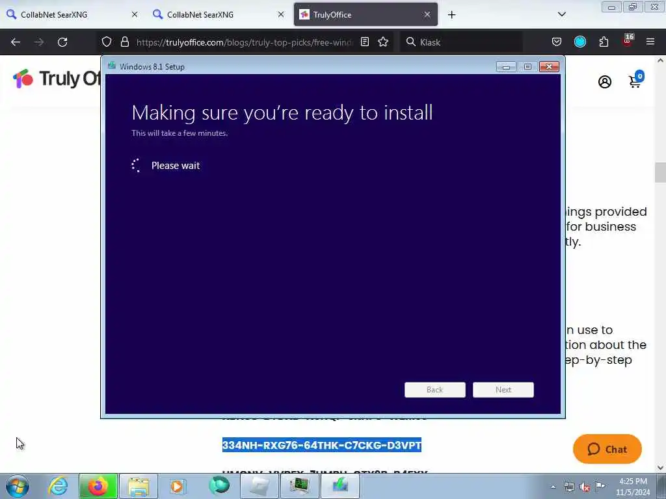666x499 pixels.
Task: Click the Windows 8.1 Setup title icon
Action: (x=112, y=66)
